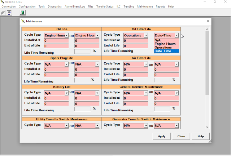This screenshot has height=156, width=231.
Task: Open the Transfer Status menu
Action: point(105,6)
